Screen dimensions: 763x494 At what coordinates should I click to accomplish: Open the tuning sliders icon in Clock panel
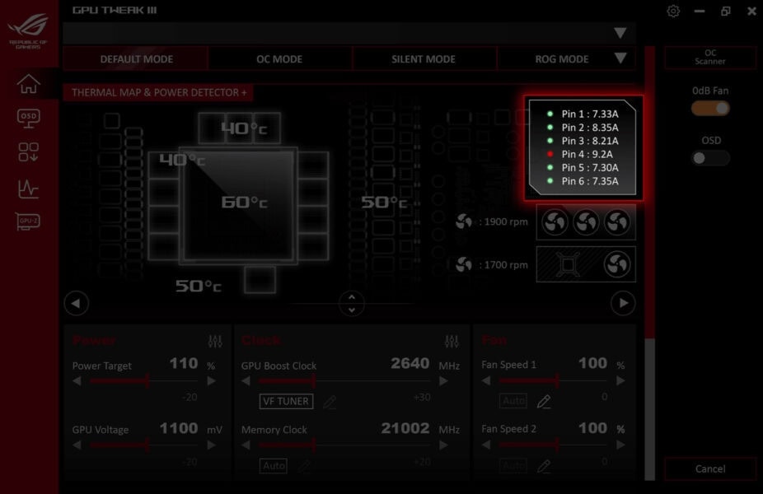coord(452,338)
